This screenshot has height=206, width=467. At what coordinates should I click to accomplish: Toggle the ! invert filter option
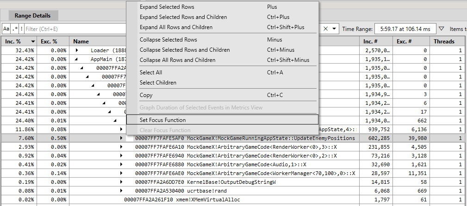pos(21,29)
